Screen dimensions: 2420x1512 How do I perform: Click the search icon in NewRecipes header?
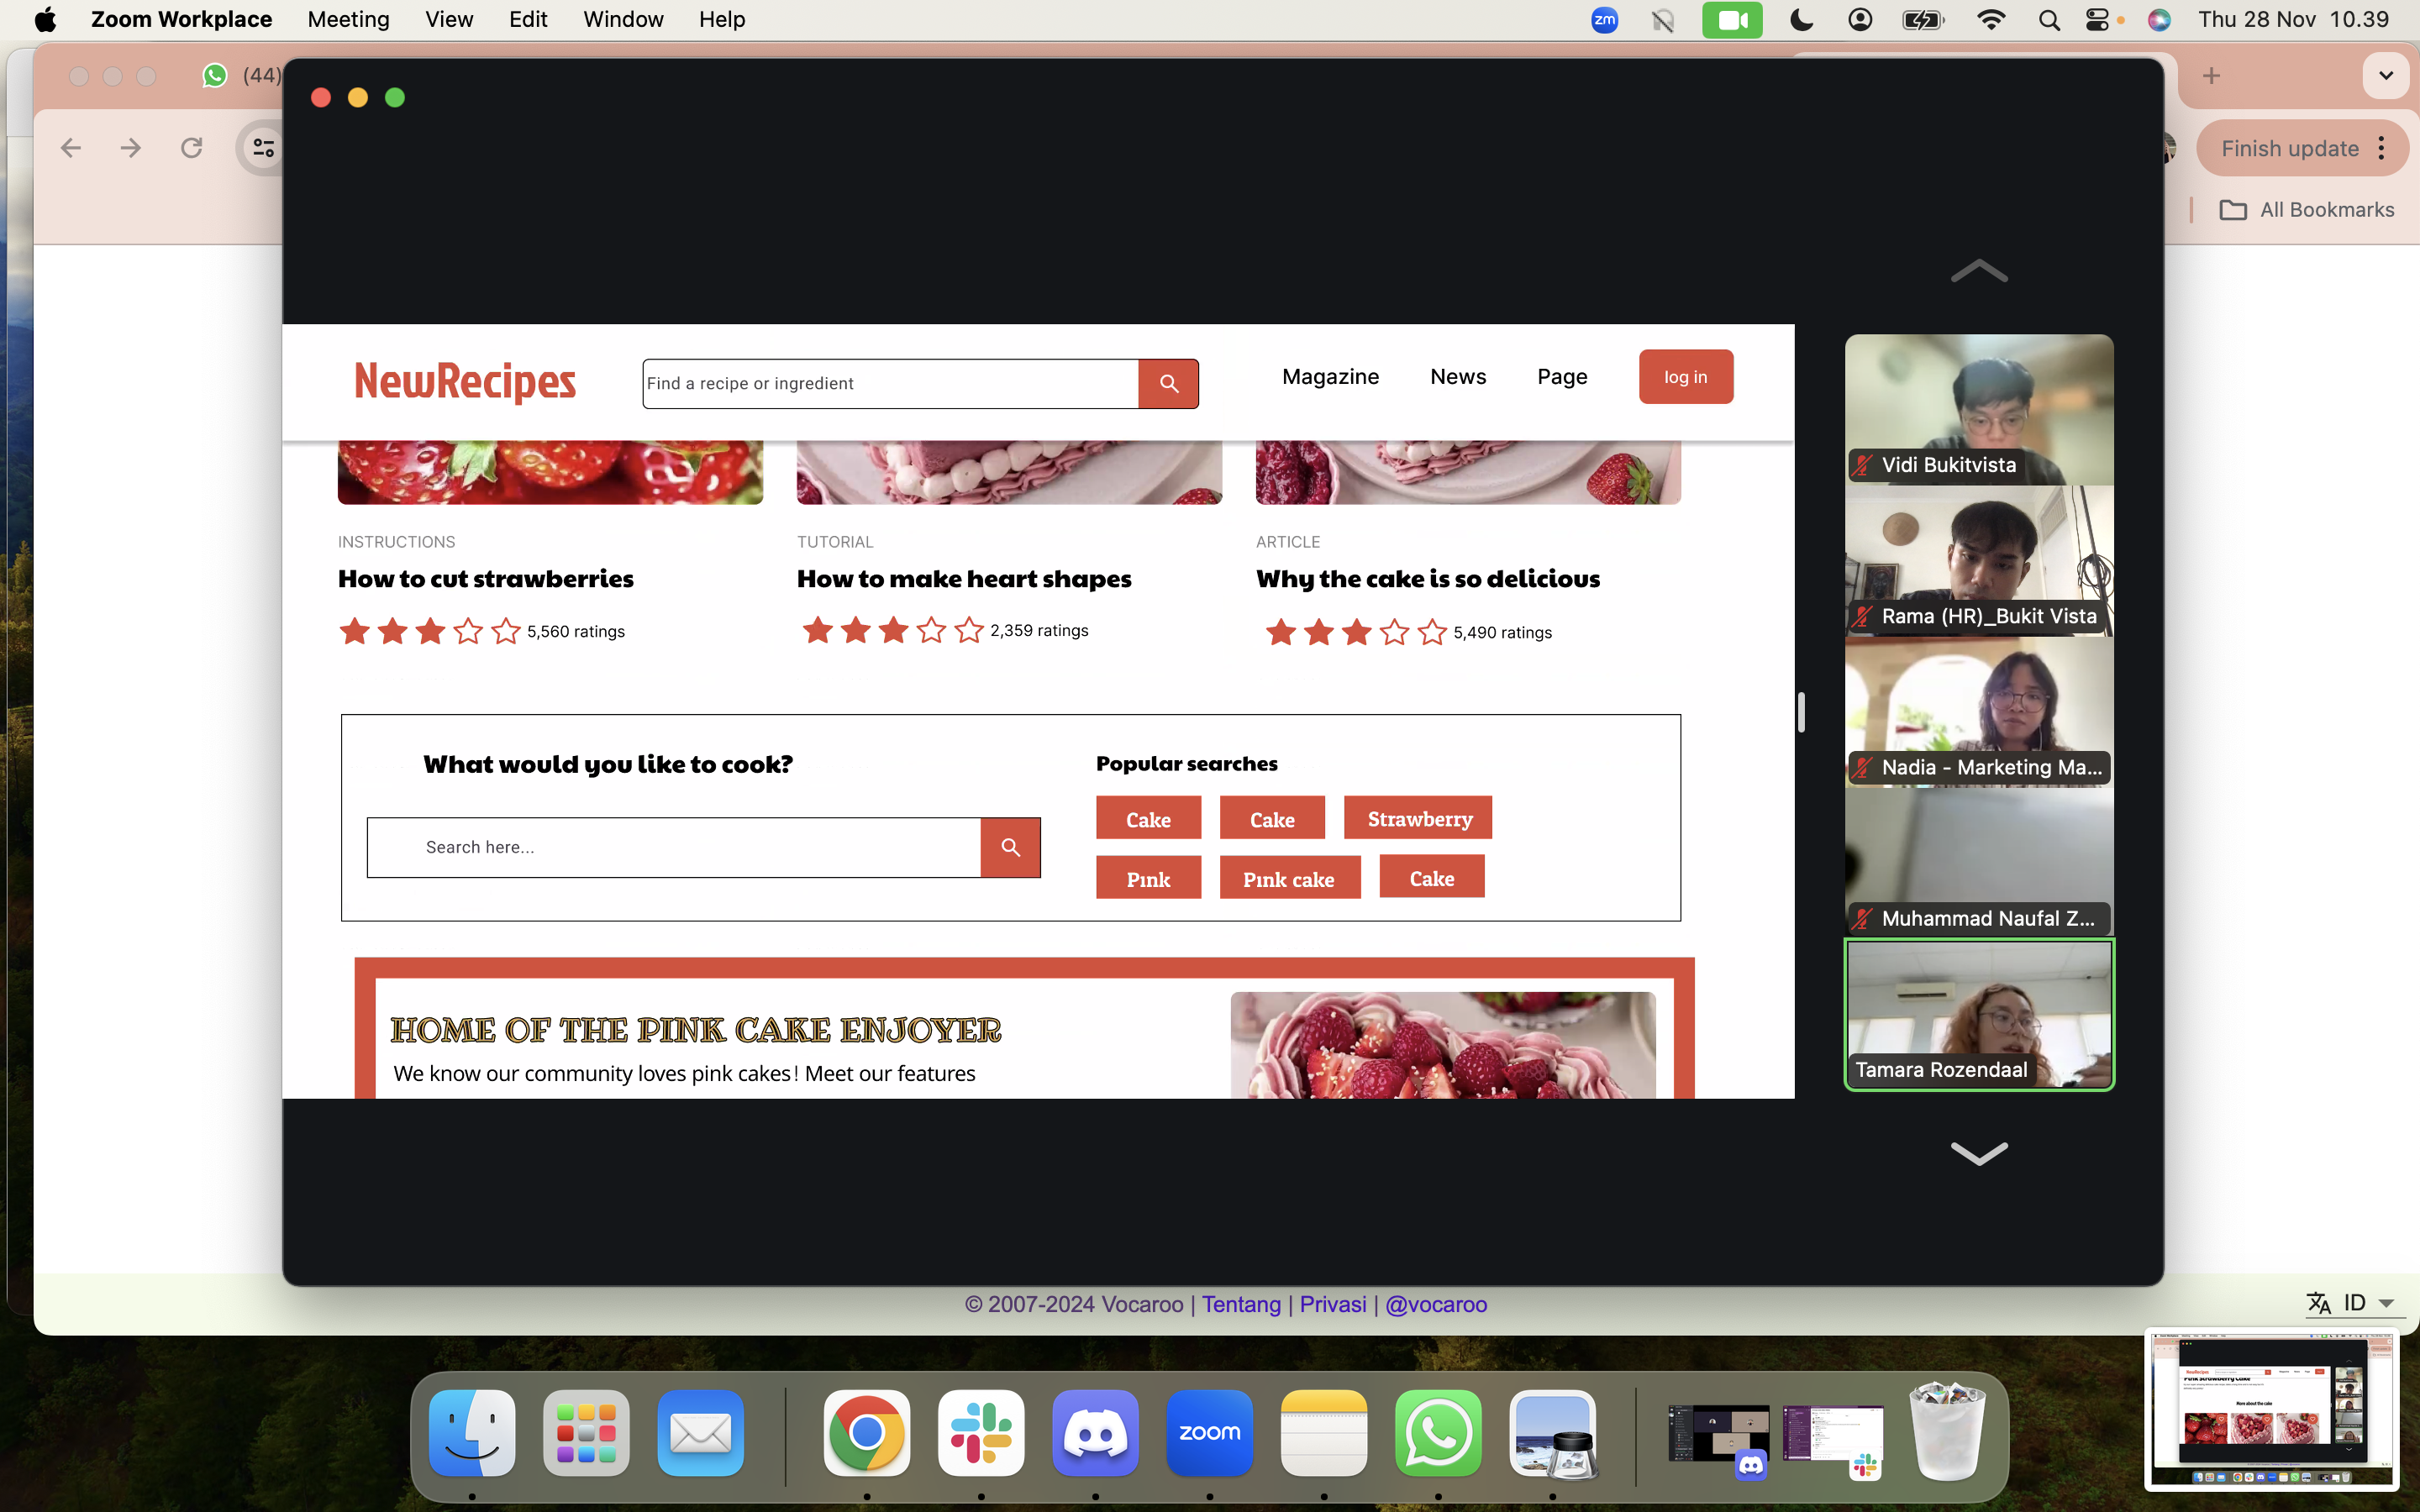pyautogui.click(x=1168, y=384)
